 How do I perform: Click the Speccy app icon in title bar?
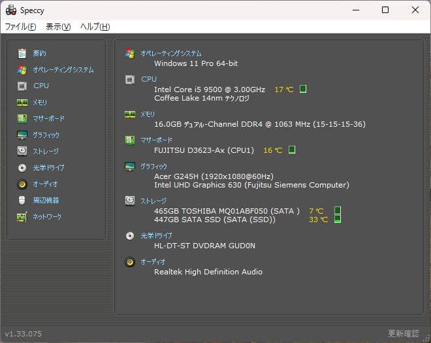11,10
